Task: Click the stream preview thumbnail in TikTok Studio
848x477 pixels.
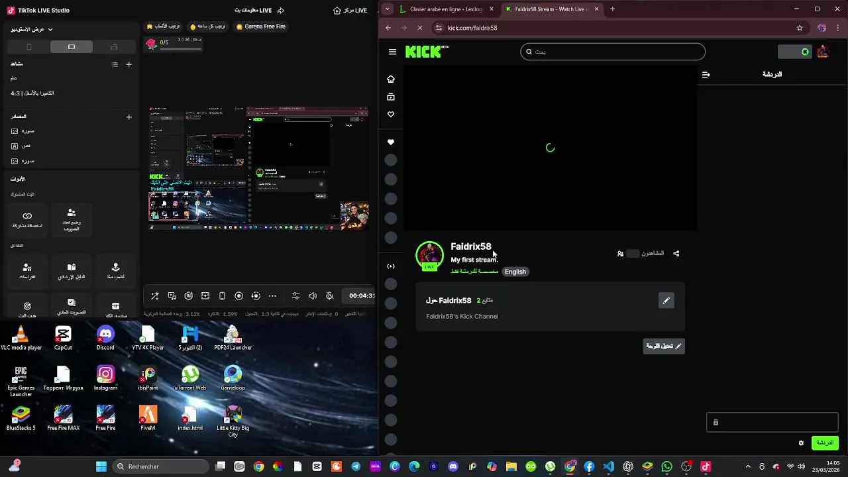Action: (x=258, y=168)
